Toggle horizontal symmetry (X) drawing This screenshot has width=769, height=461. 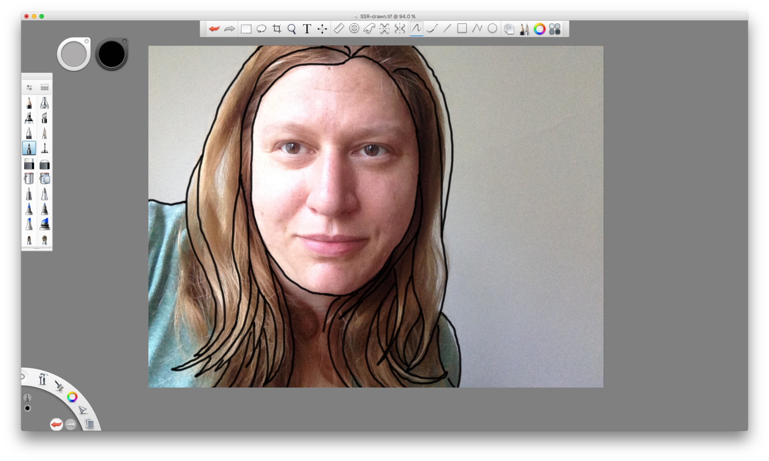385,29
